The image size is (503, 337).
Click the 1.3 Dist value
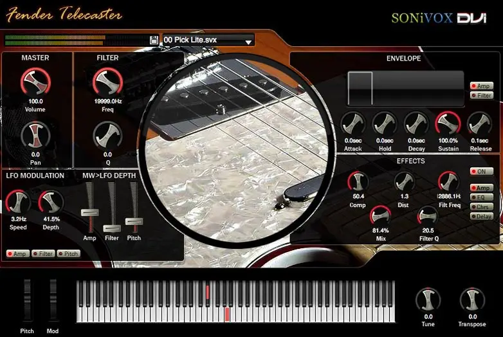click(404, 196)
